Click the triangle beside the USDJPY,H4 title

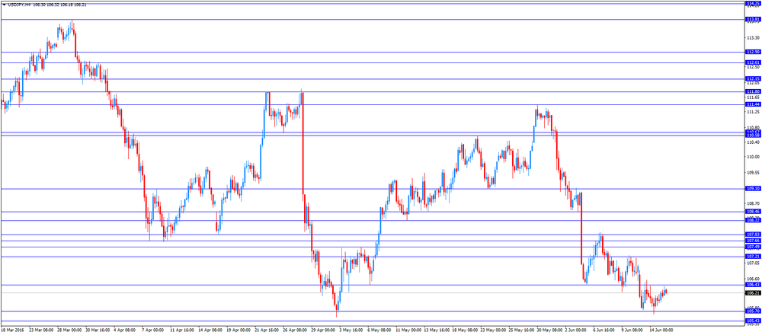[x=5, y=5]
